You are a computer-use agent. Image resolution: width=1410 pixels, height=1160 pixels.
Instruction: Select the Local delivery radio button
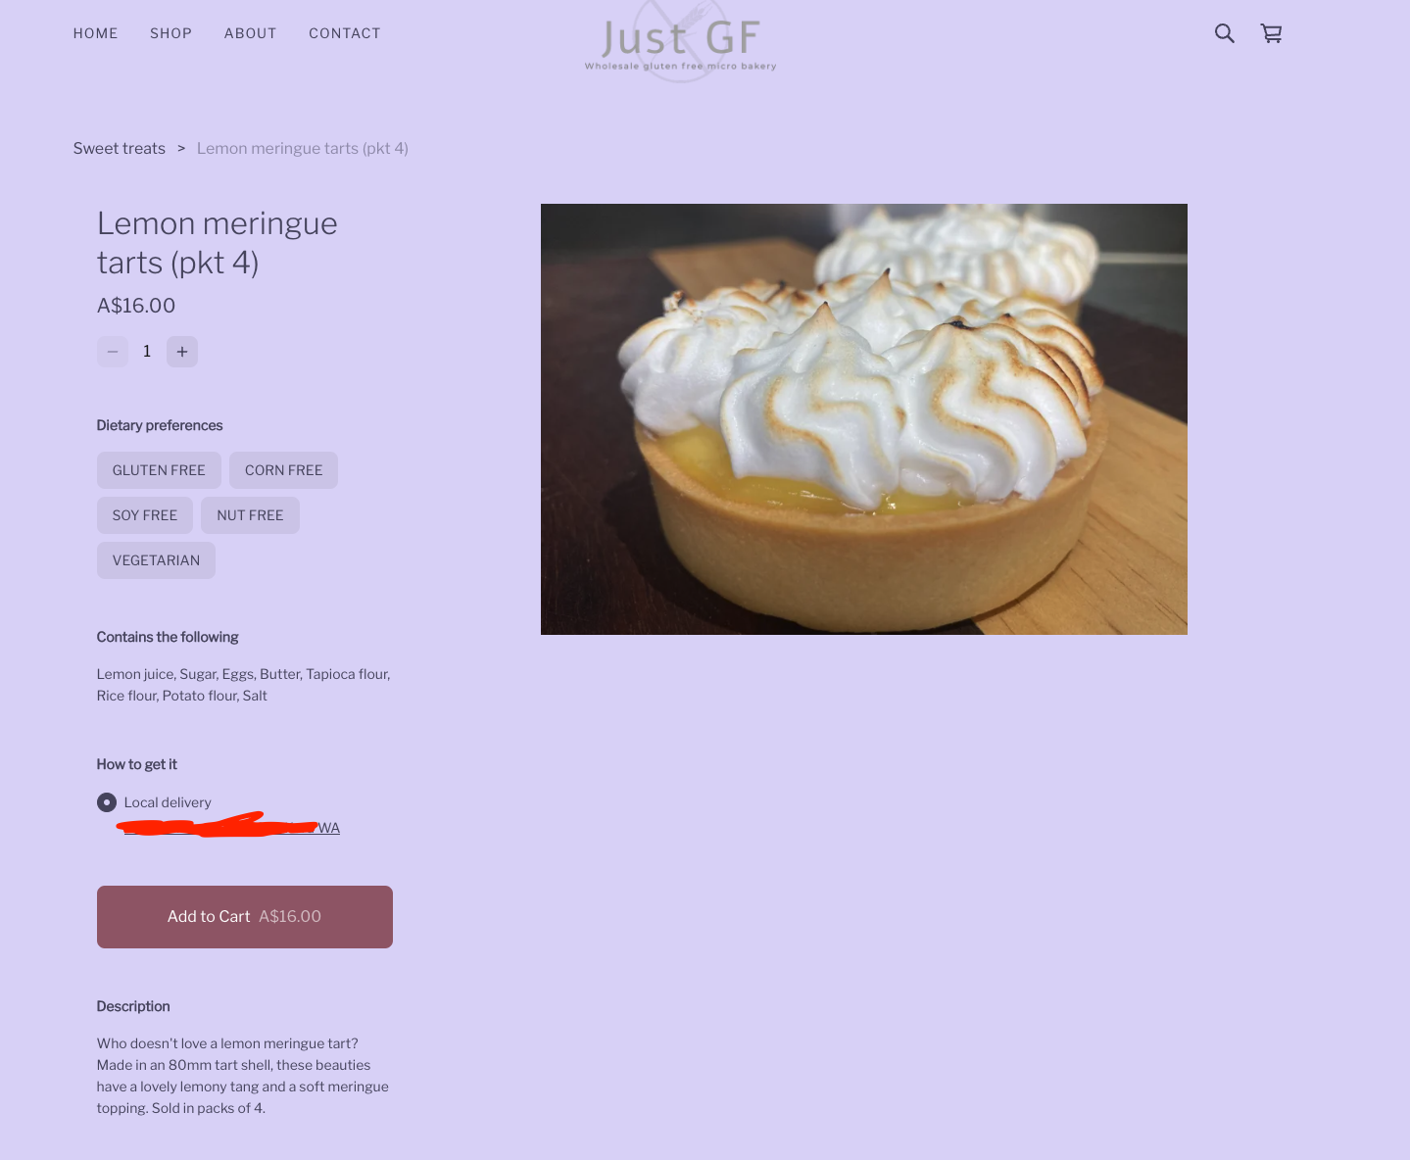(107, 802)
